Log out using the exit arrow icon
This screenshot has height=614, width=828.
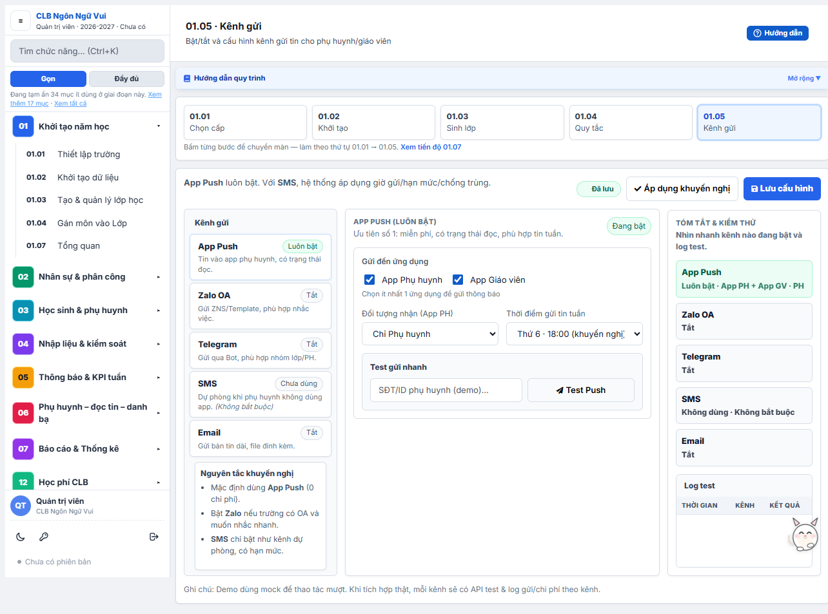tap(154, 537)
